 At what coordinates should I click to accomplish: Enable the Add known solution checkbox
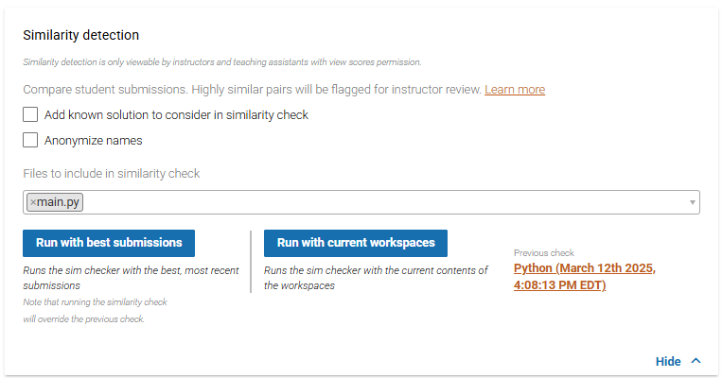coord(30,114)
